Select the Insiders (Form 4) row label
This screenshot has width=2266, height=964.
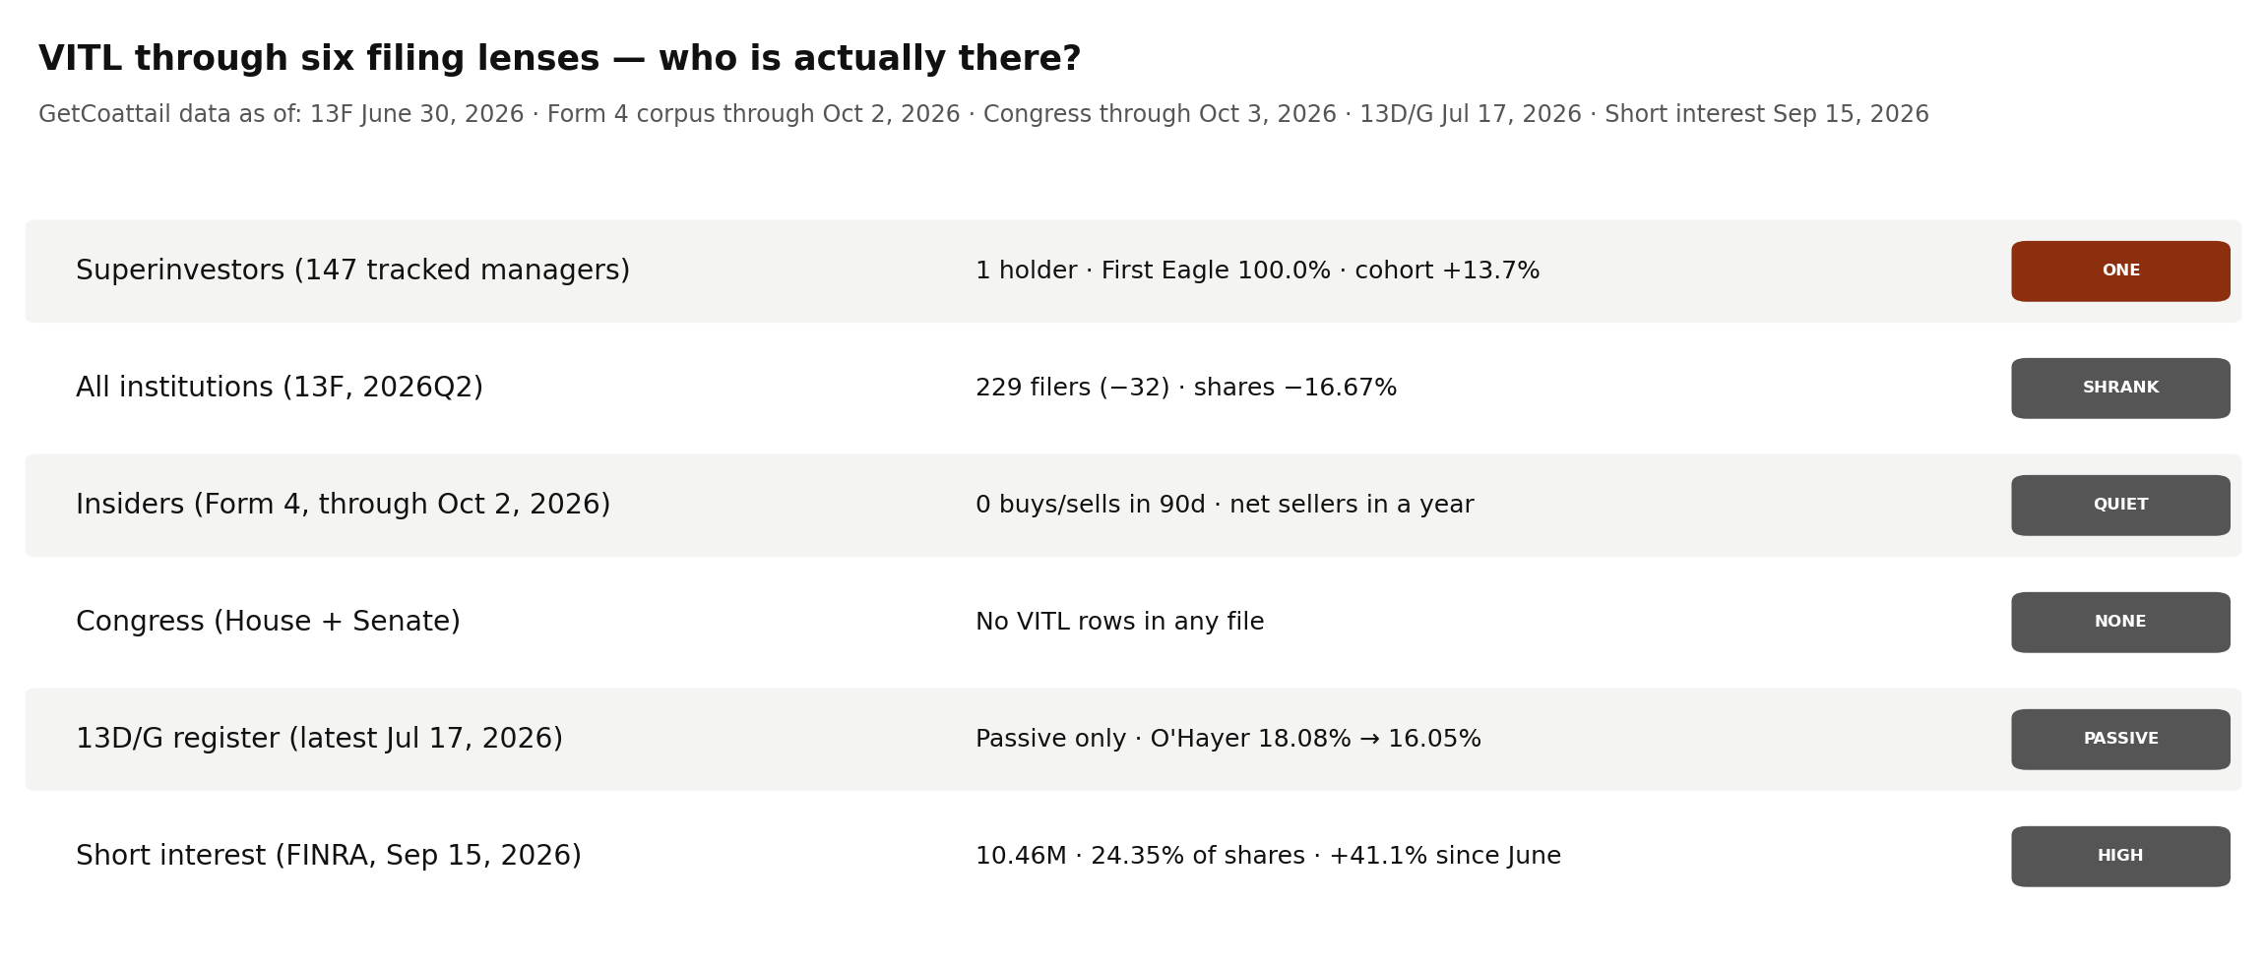(343, 505)
